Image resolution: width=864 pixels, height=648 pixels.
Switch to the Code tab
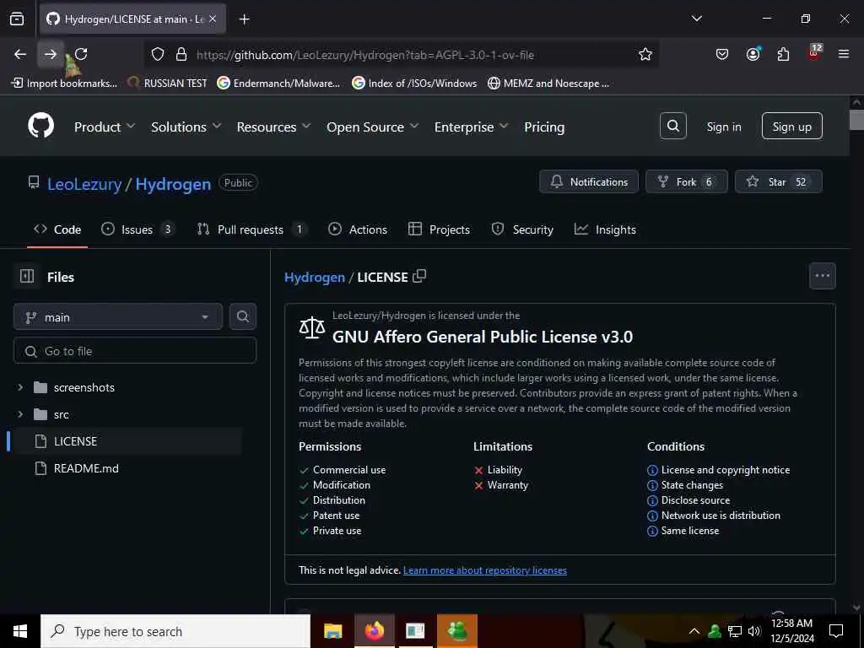(x=57, y=229)
